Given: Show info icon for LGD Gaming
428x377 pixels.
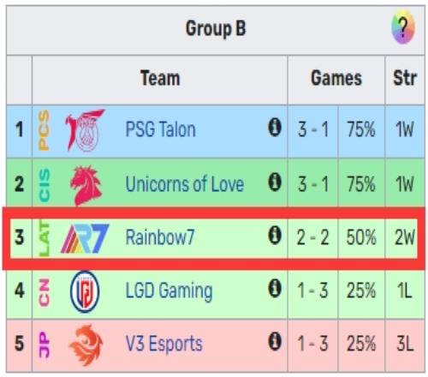Looking at the screenshot, I should (x=275, y=289).
